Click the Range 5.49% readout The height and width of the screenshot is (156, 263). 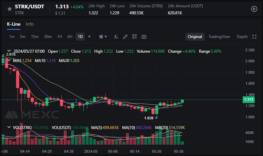coord(210,51)
